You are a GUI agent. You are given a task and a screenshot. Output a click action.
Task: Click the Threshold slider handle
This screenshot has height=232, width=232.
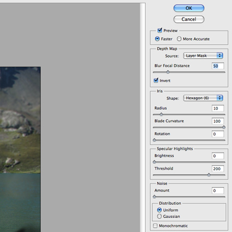pyautogui.click(x=209, y=175)
